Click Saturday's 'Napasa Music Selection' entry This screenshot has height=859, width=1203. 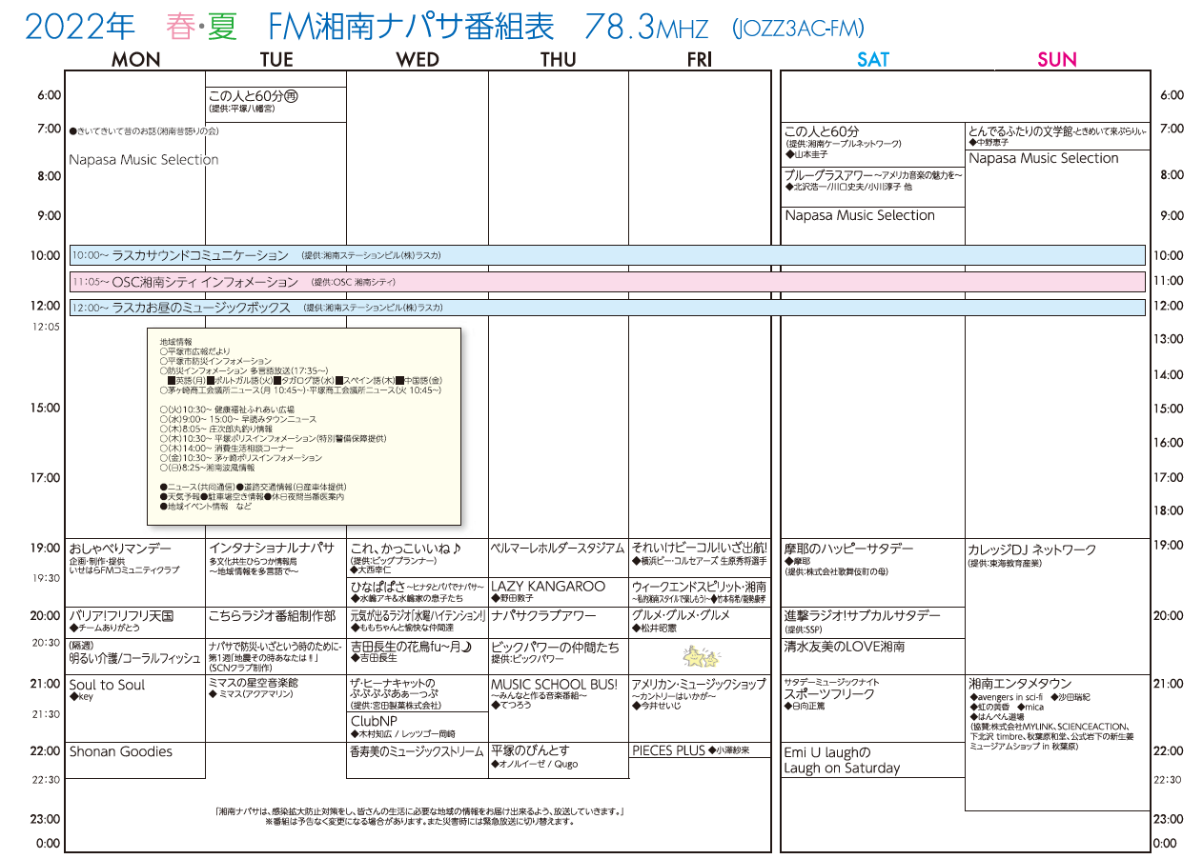click(860, 215)
